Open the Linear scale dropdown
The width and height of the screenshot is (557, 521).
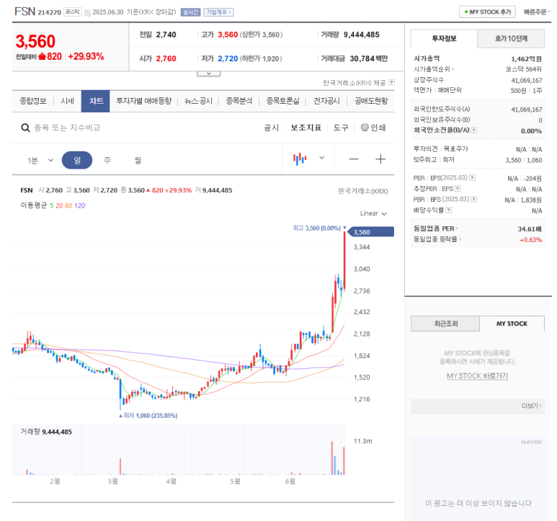point(373,213)
